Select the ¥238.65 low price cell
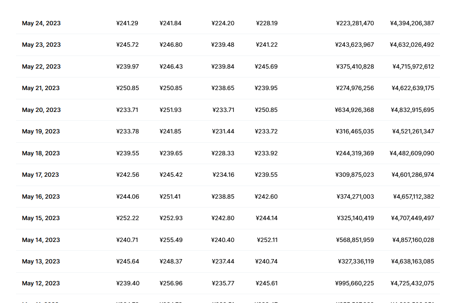The height and width of the screenshot is (303, 451). tap(223, 88)
